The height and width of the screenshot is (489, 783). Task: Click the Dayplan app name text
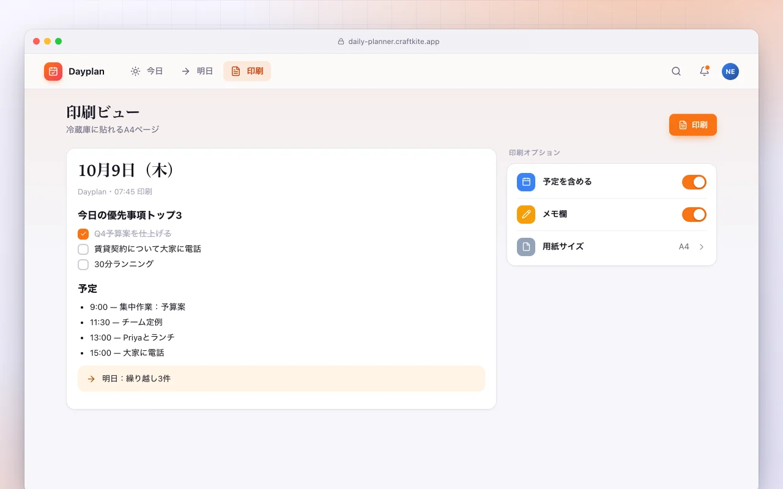pos(86,72)
